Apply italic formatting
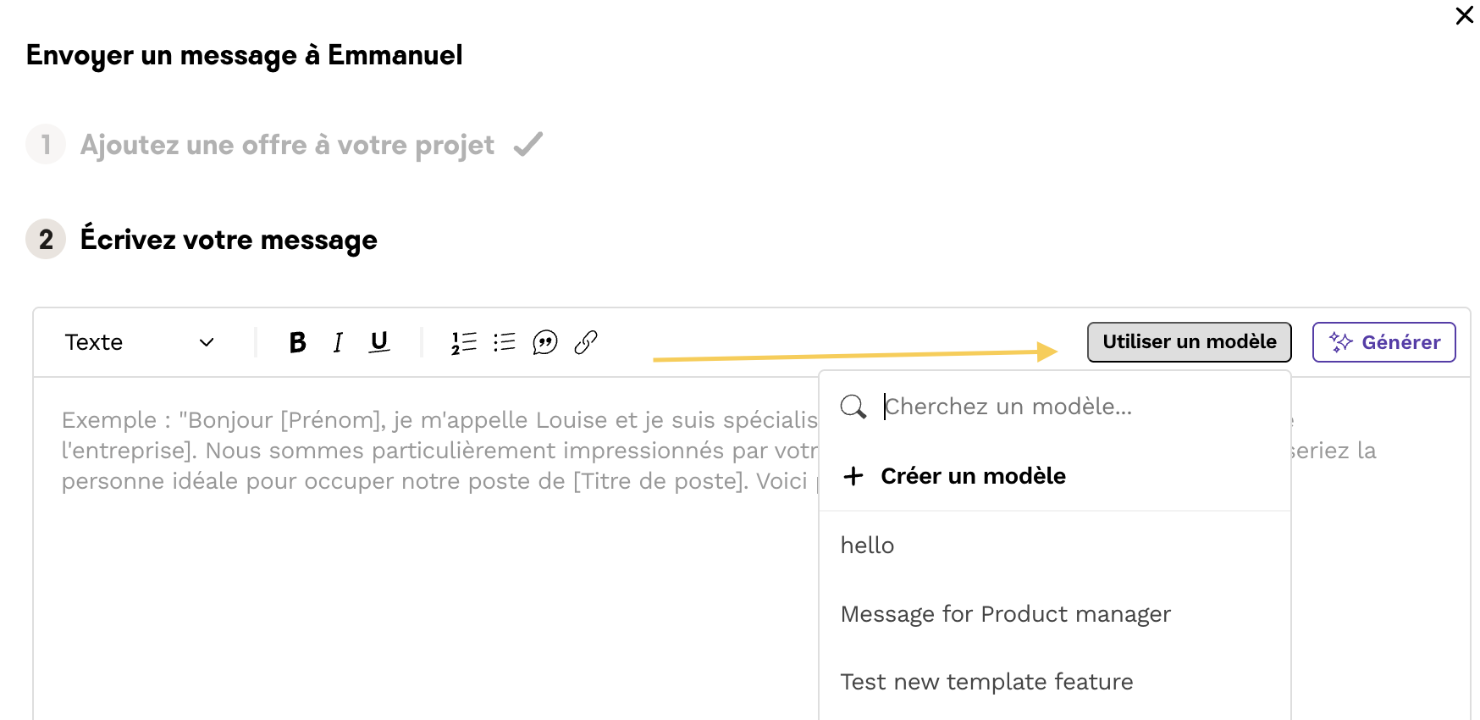Viewport: 1480px width, 720px height. click(338, 342)
